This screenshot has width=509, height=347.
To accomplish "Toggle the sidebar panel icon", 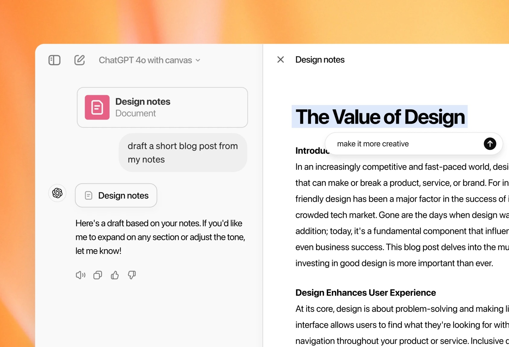I will (x=54, y=60).
